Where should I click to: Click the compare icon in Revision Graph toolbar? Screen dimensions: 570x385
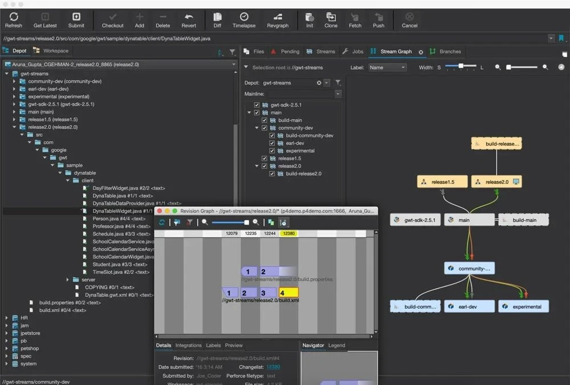pyautogui.click(x=271, y=222)
